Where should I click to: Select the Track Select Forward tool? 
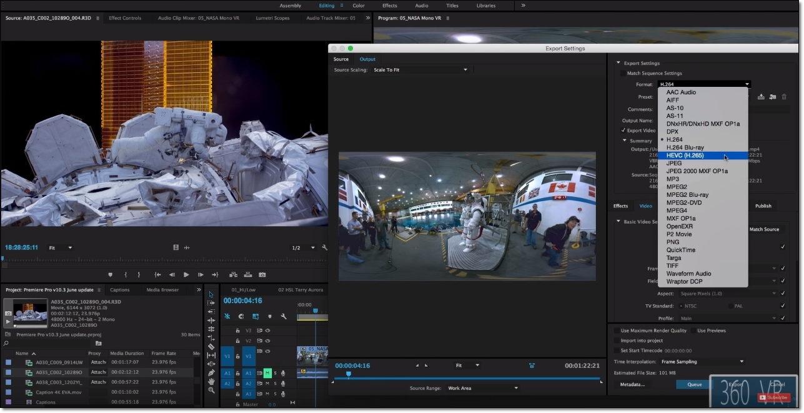point(211,303)
